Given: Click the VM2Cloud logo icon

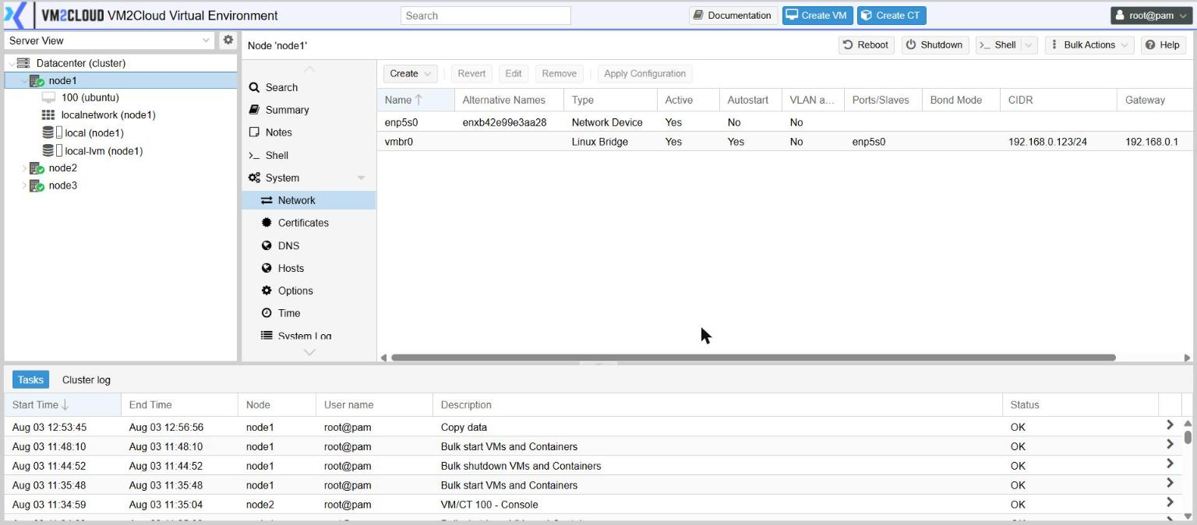Looking at the screenshot, I should click(x=16, y=16).
